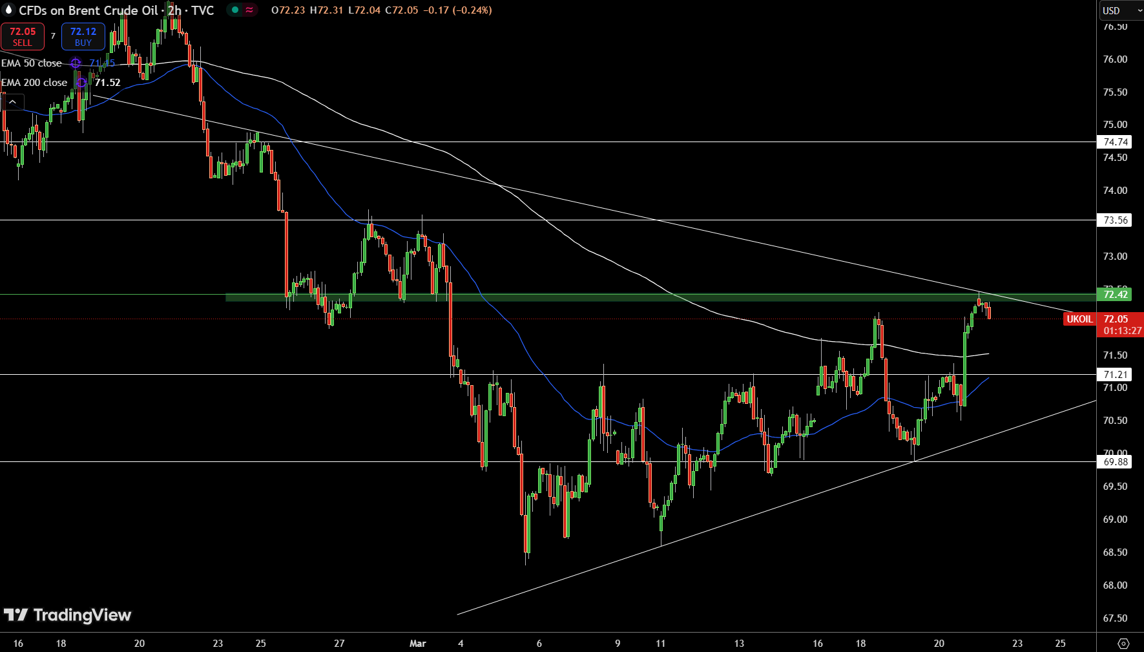Click the red UKOIL symbol tag
The height and width of the screenshot is (652, 1144).
(x=1079, y=319)
